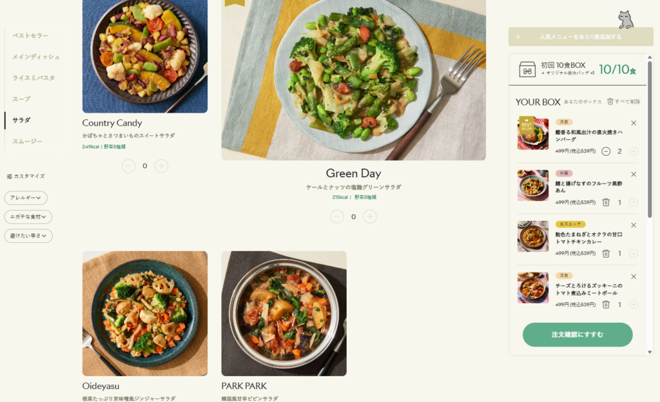Click the 注文確認にすすむ button
This screenshot has width=660, height=402.
(x=577, y=335)
